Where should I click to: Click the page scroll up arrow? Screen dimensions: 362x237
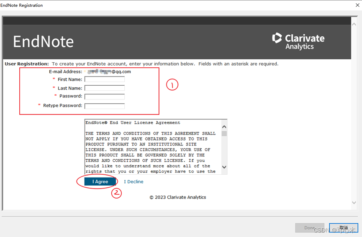click(354, 24)
